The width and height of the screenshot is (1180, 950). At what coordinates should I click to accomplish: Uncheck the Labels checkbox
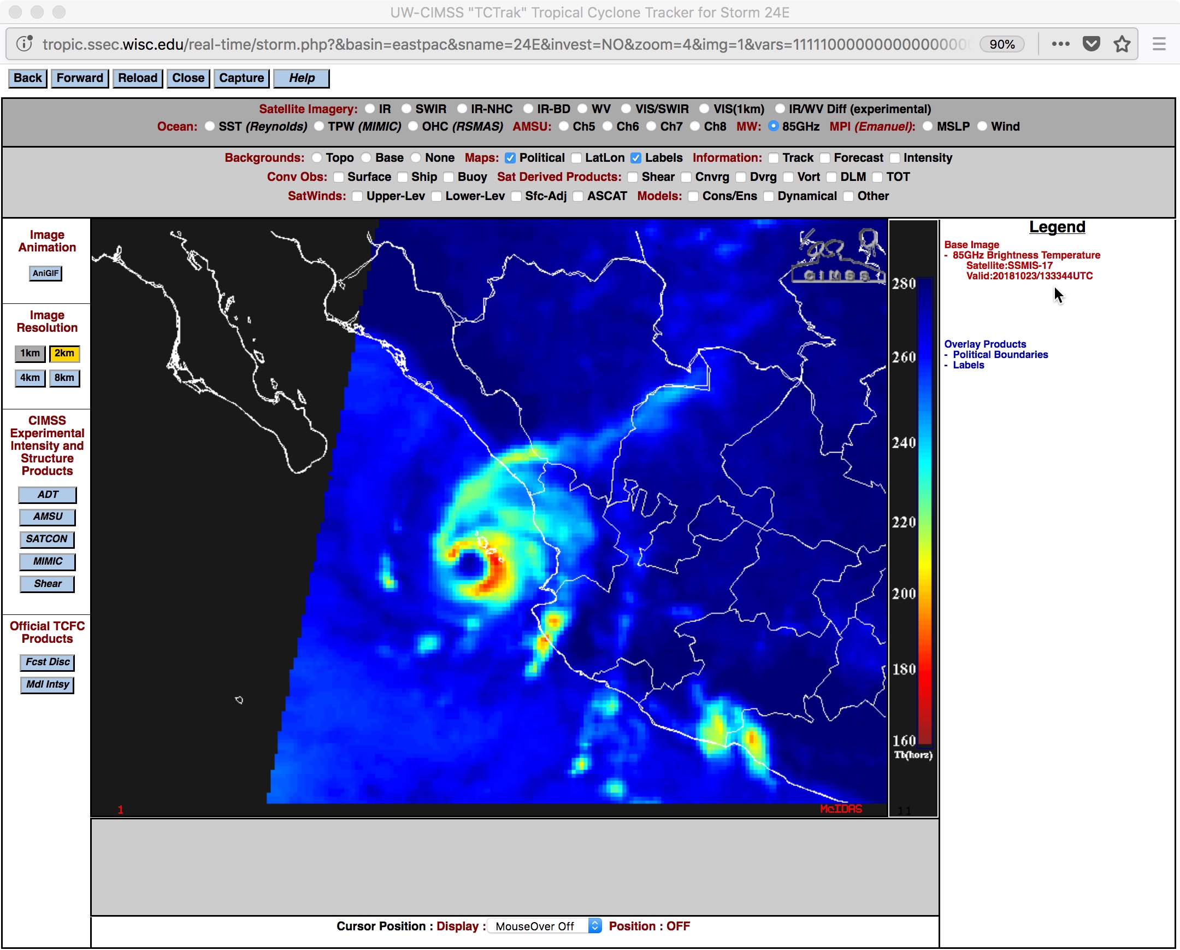[636, 158]
